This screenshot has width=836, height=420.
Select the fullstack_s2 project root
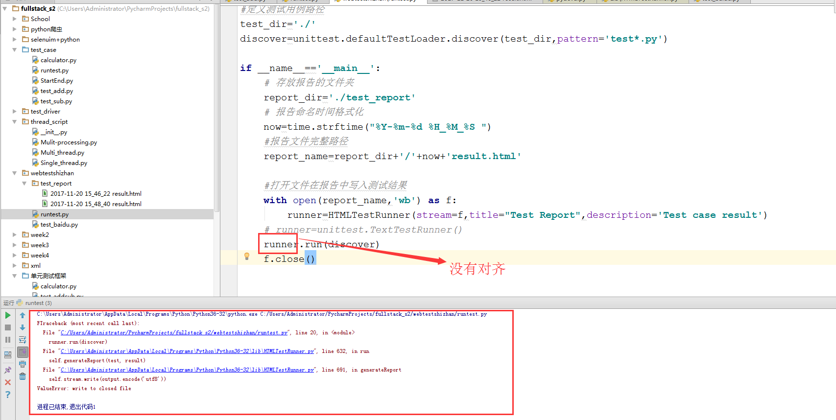38,8
